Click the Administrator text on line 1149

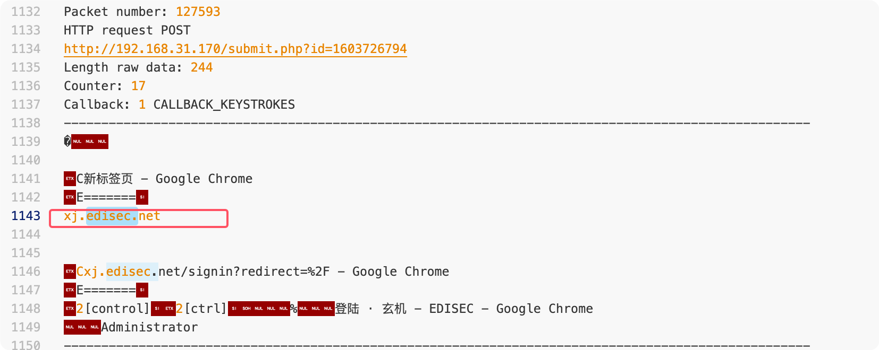149,327
